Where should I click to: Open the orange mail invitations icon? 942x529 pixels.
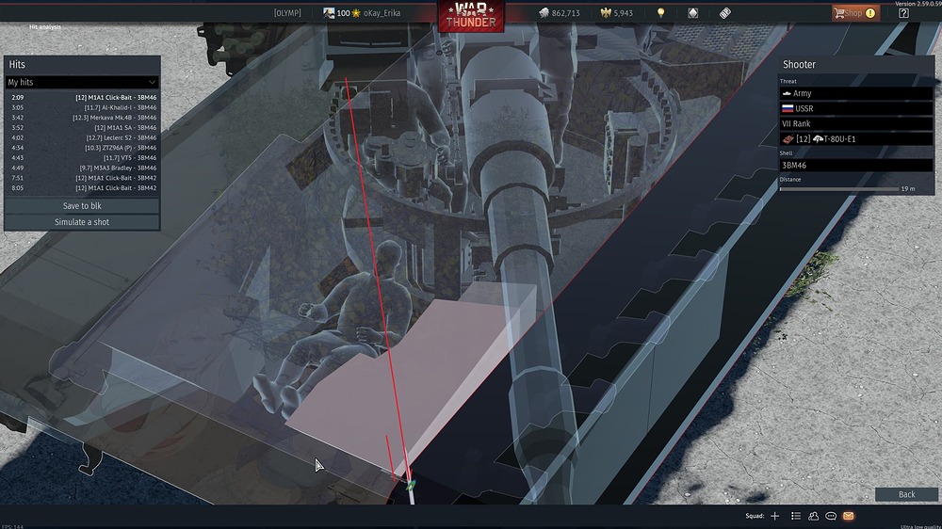point(849,516)
